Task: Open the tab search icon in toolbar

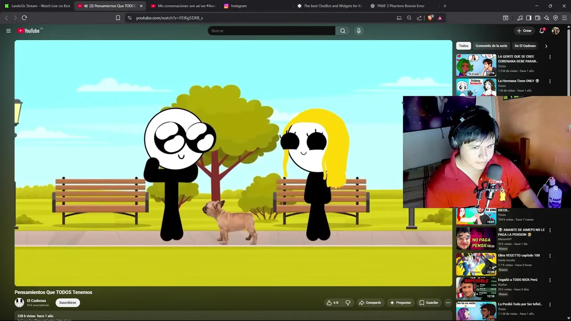Action: pos(505,18)
